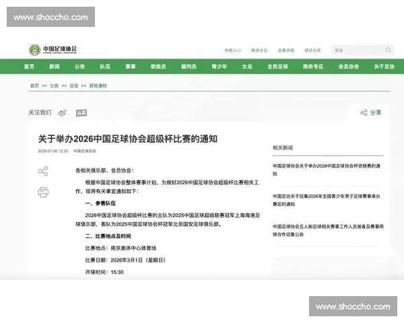Click the article title 关于举办2026中国足球协会超级杯比赛的通知
Viewport: 404px width, 323px height.
pyautogui.click(x=128, y=139)
